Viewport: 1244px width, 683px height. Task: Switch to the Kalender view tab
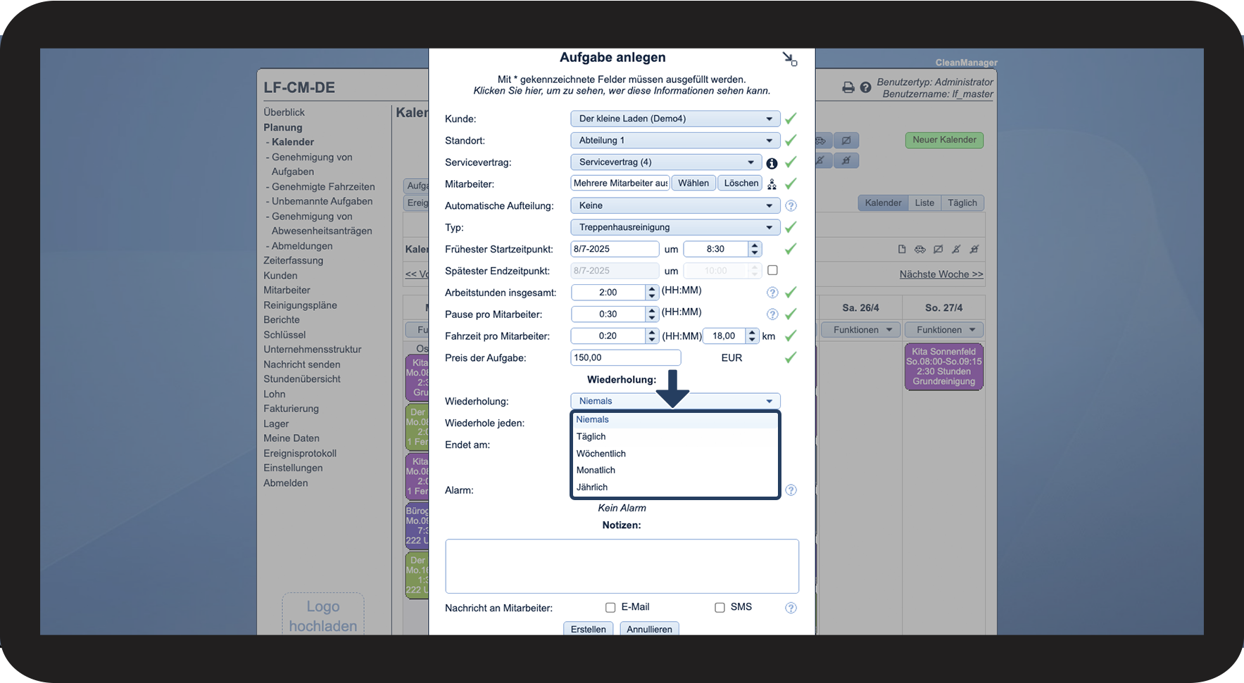pos(883,203)
